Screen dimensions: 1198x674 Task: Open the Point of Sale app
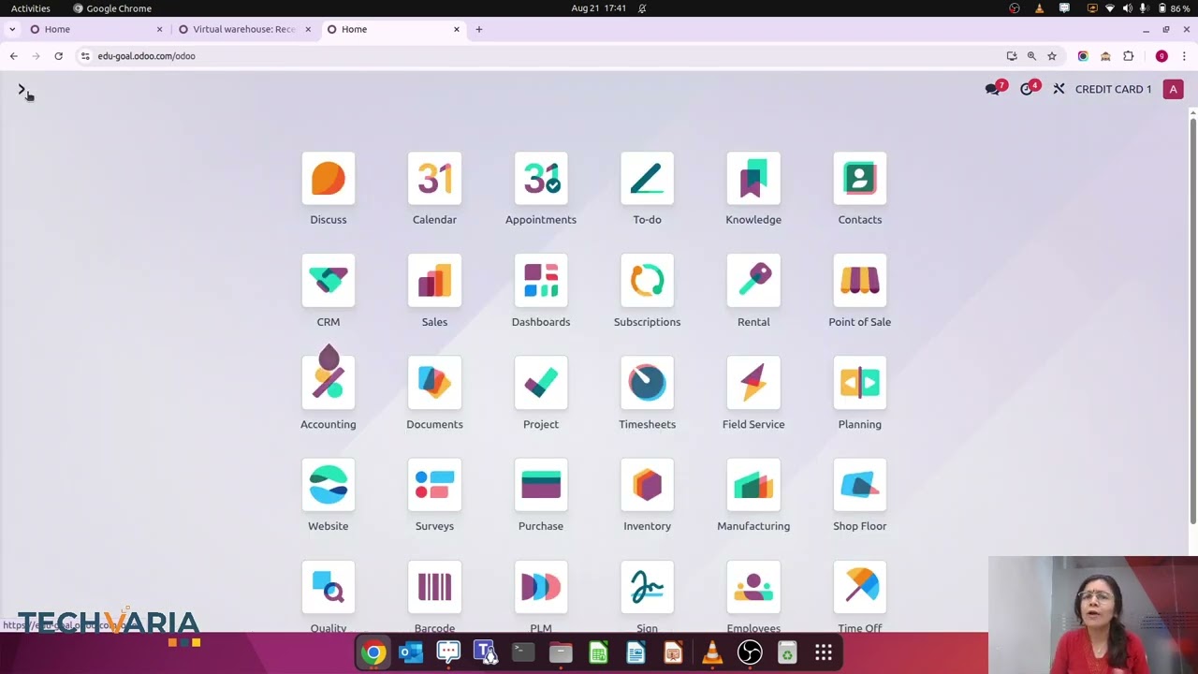click(x=859, y=281)
